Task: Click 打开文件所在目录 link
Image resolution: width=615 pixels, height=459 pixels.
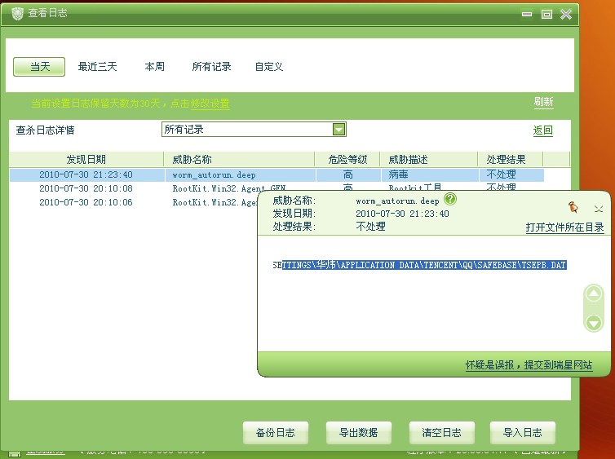Action: [564, 227]
